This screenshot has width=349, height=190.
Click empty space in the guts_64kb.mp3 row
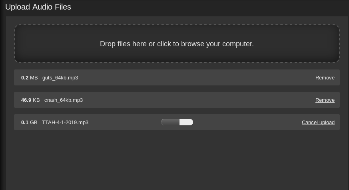tap(196, 77)
